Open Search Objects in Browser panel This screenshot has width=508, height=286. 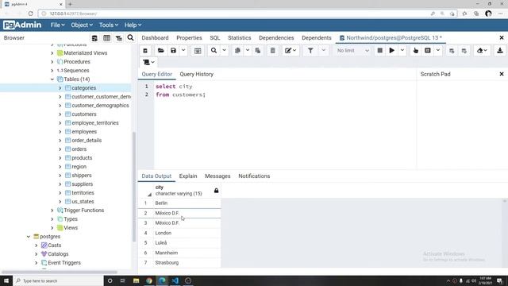[x=130, y=38]
